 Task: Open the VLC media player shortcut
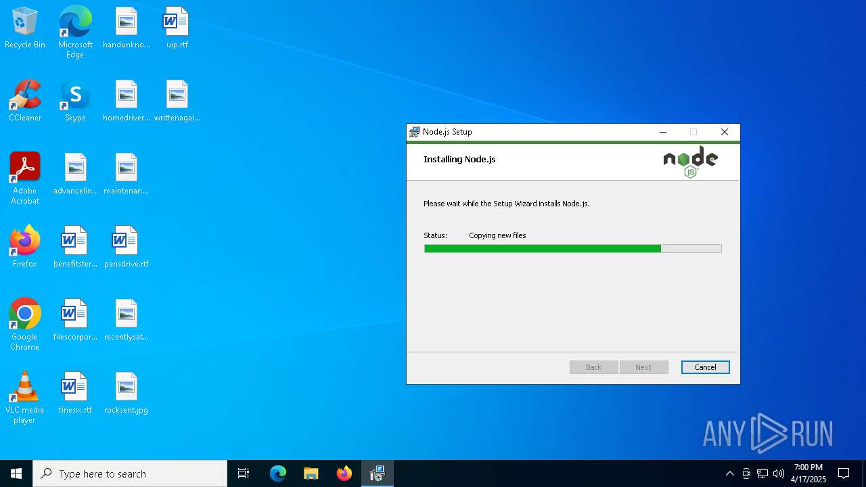25,398
